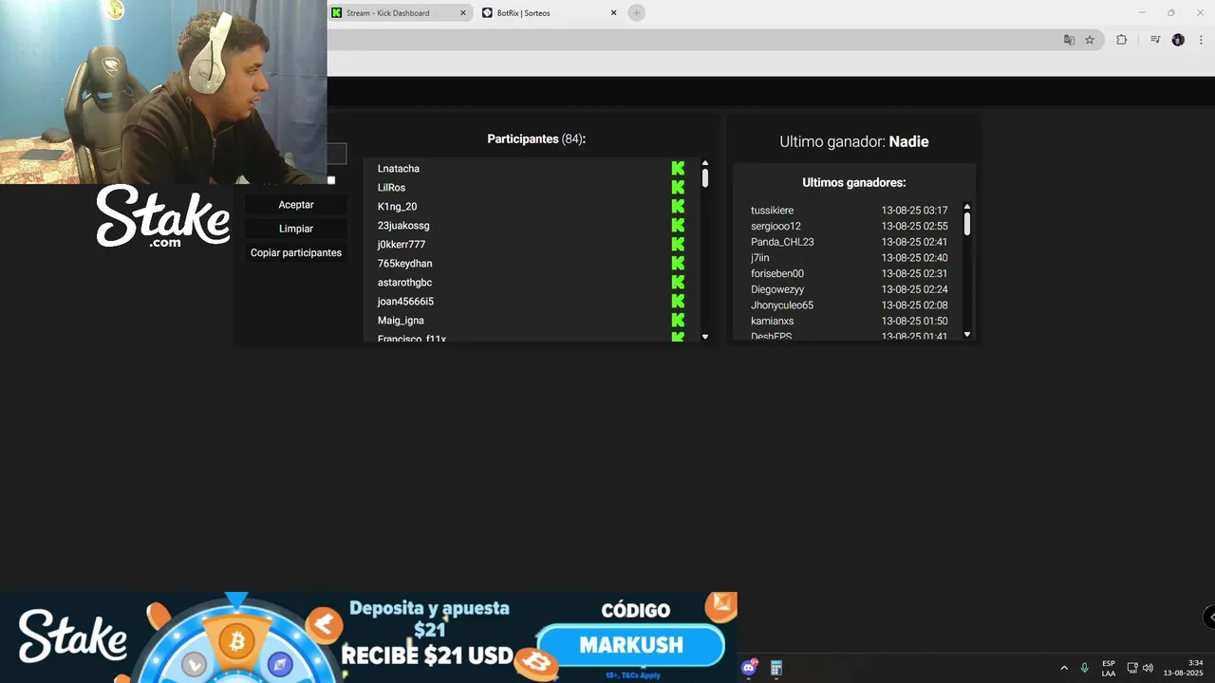Close the BotRix | Sorteos tab
1215x683 pixels.
point(613,12)
